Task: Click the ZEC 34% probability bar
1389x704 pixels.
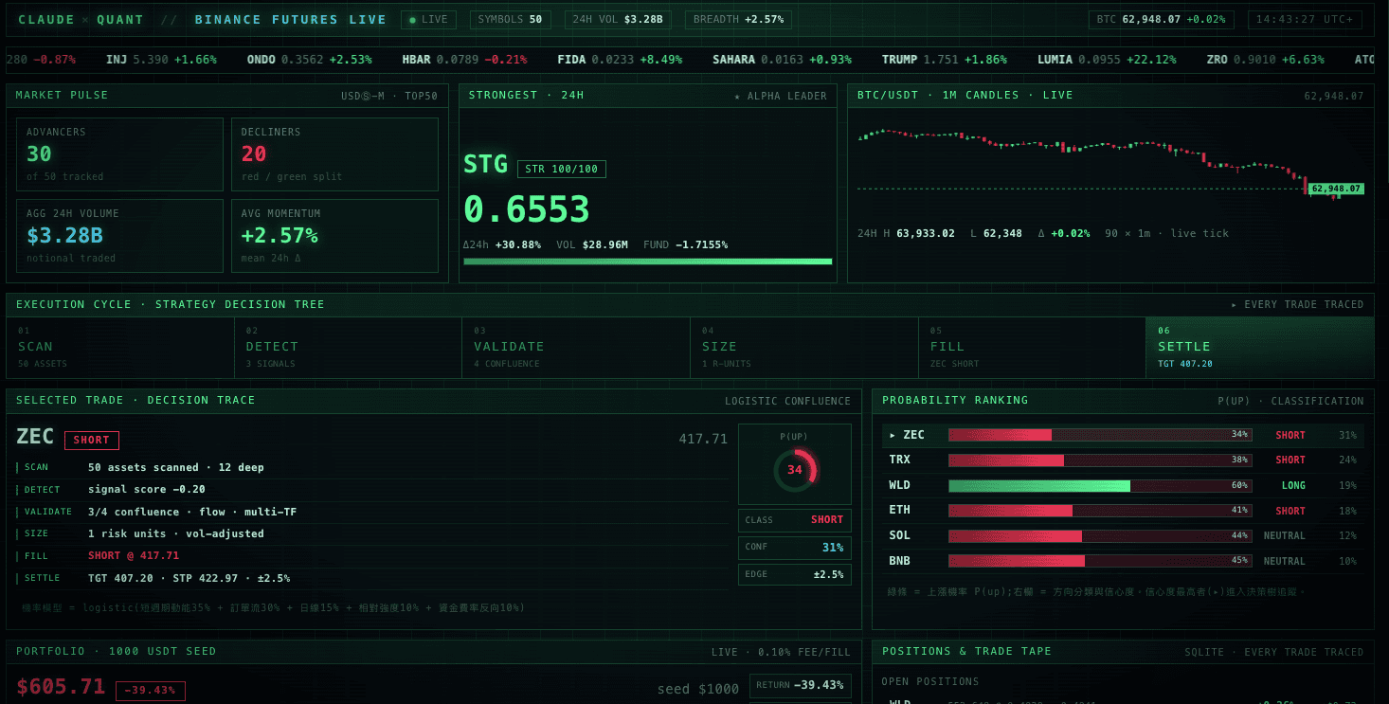Action: [1100, 435]
